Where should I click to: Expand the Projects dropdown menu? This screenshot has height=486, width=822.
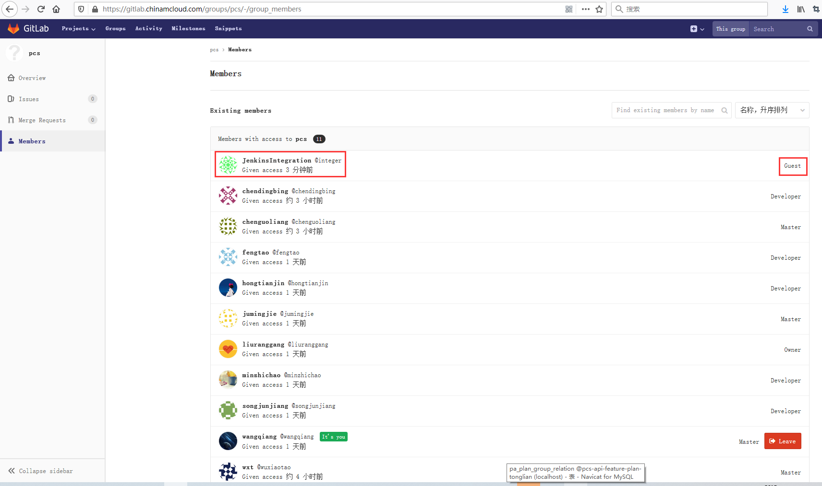coord(78,29)
